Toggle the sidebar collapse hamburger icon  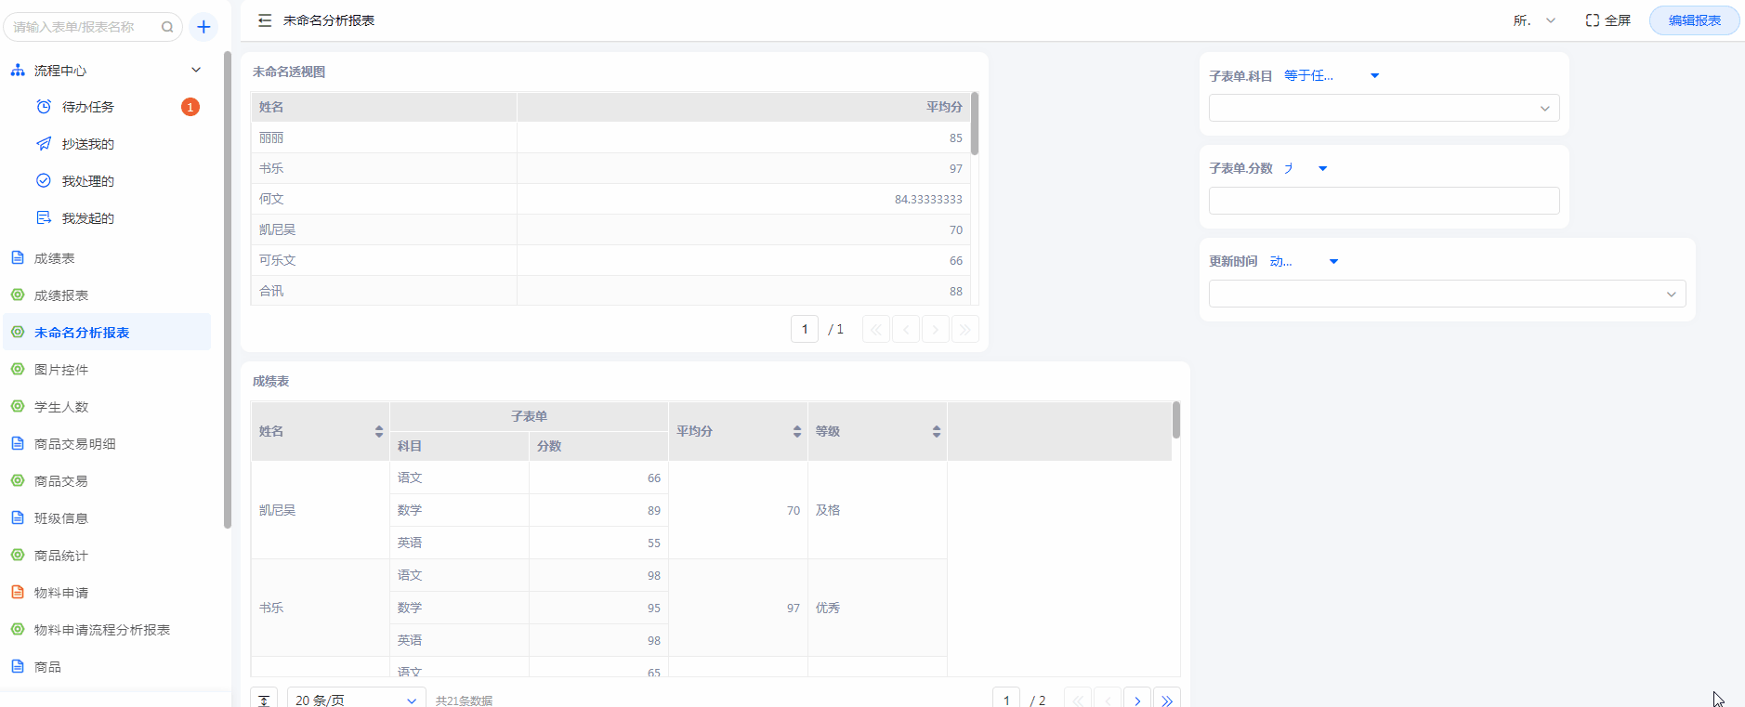click(265, 20)
